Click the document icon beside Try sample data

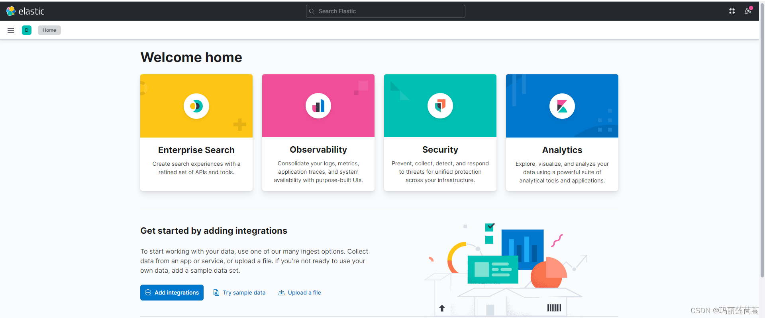click(x=216, y=293)
